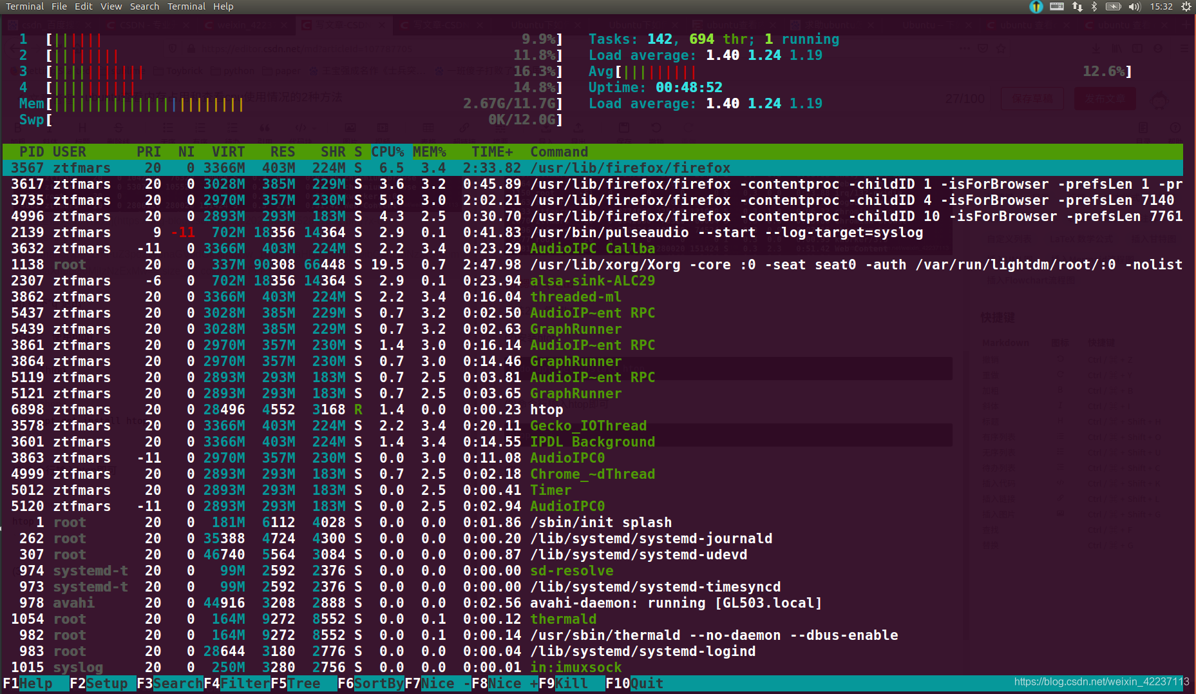Open the Help menu
The height and width of the screenshot is (694, 1196).
[x=223, y=6]
